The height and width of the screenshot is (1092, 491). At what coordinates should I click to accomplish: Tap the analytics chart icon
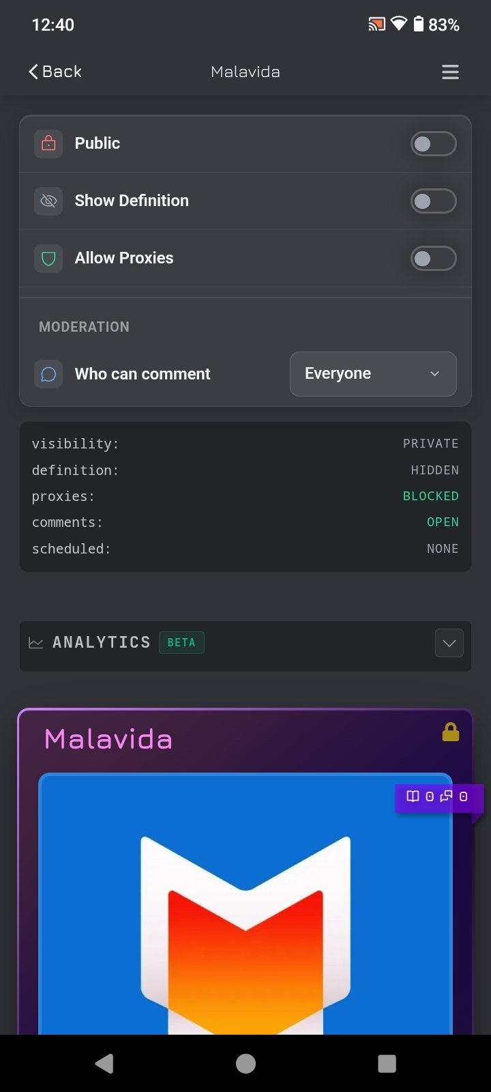tap(36, 643)
